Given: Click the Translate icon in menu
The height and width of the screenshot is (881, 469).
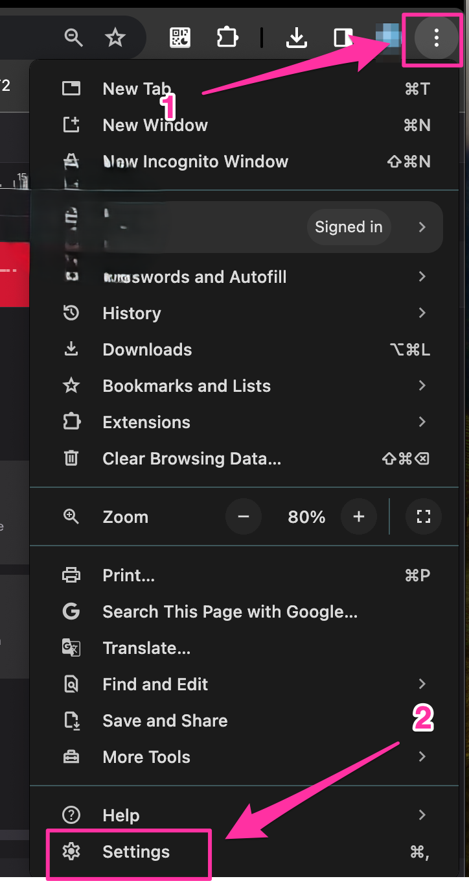Looking at the screenshot, I should click(x=71, y=648).
